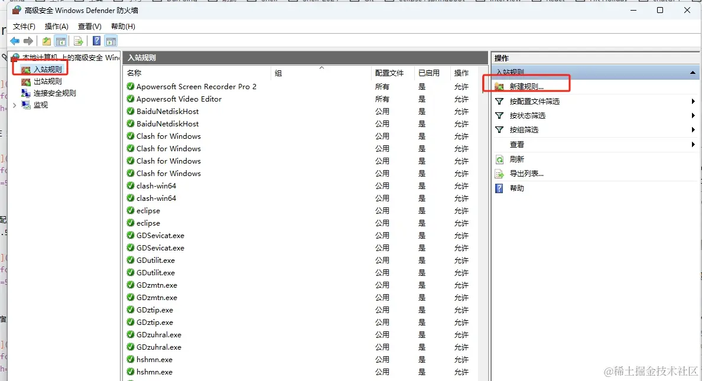This screenshot has width=702, height=381.
Task: Click the Export List toolbar icon
Action: (79, 41)
